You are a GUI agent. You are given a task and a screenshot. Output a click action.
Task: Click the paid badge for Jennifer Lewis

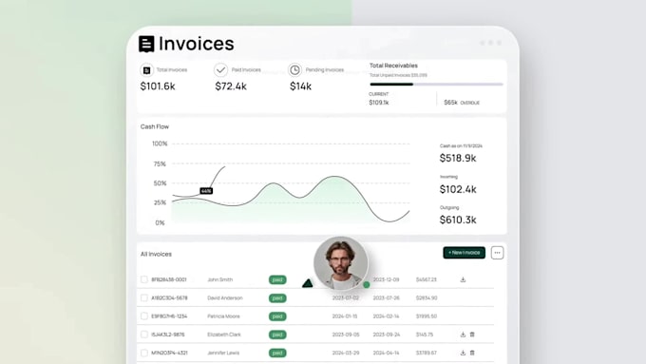tap(277, 353)
